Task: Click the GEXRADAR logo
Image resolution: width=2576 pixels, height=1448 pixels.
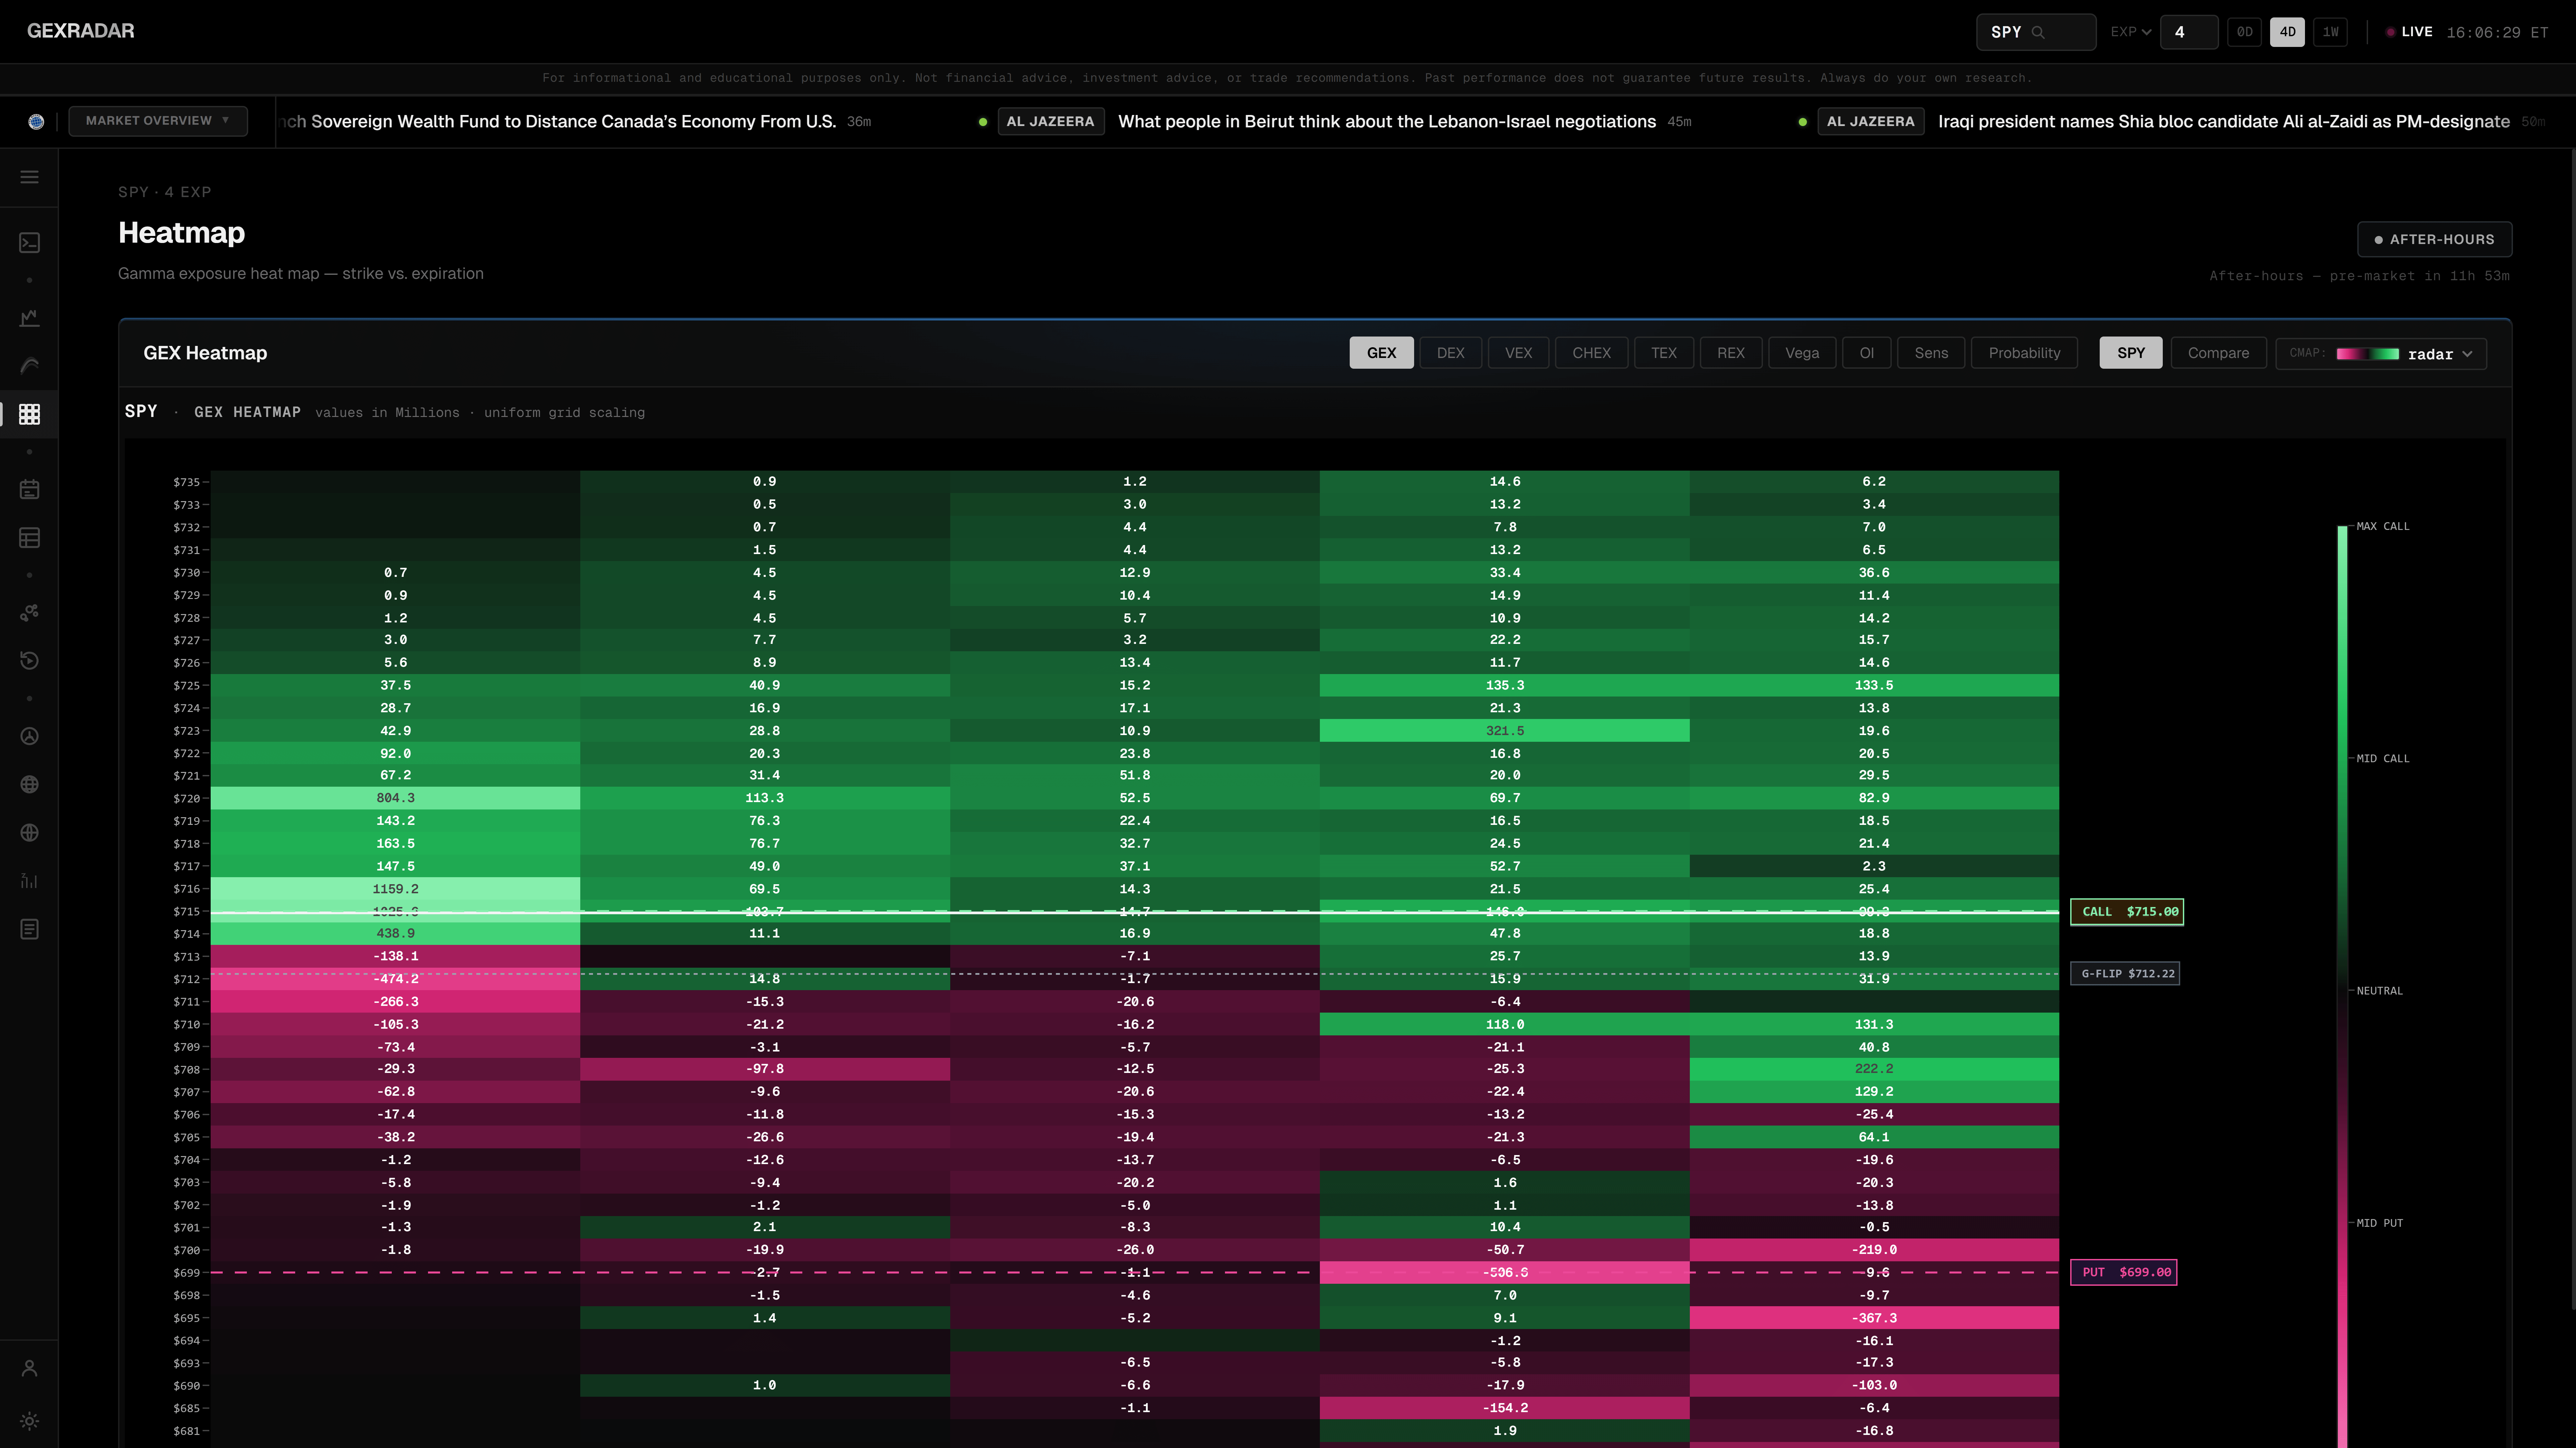Action: [x=81, y=31]
